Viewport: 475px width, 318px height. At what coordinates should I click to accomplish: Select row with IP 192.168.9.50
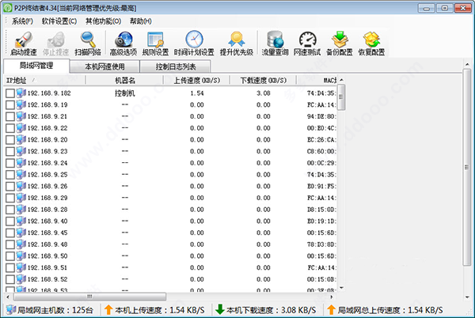tap(170, 256)
